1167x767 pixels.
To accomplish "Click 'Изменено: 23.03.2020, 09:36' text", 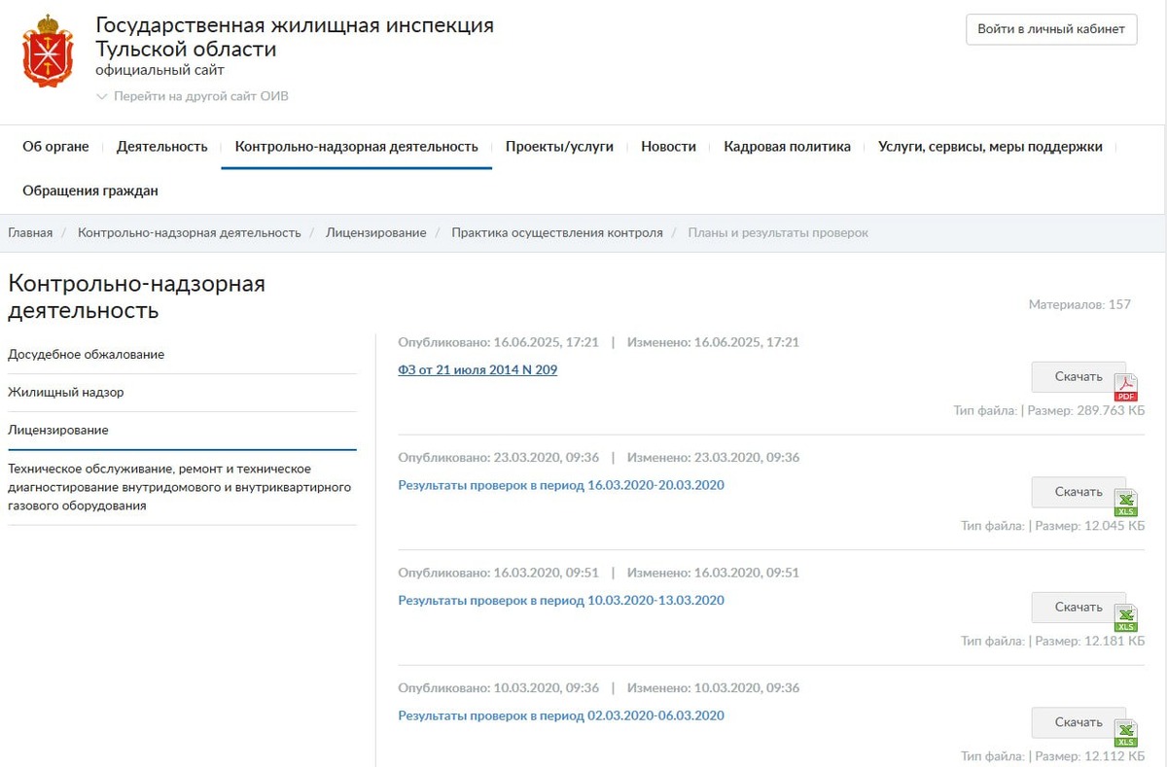I will (x=713, y=457).
